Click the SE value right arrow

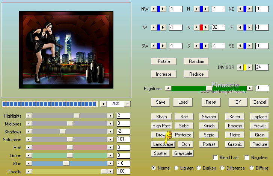pyautogui.click(x=249, y=46)
